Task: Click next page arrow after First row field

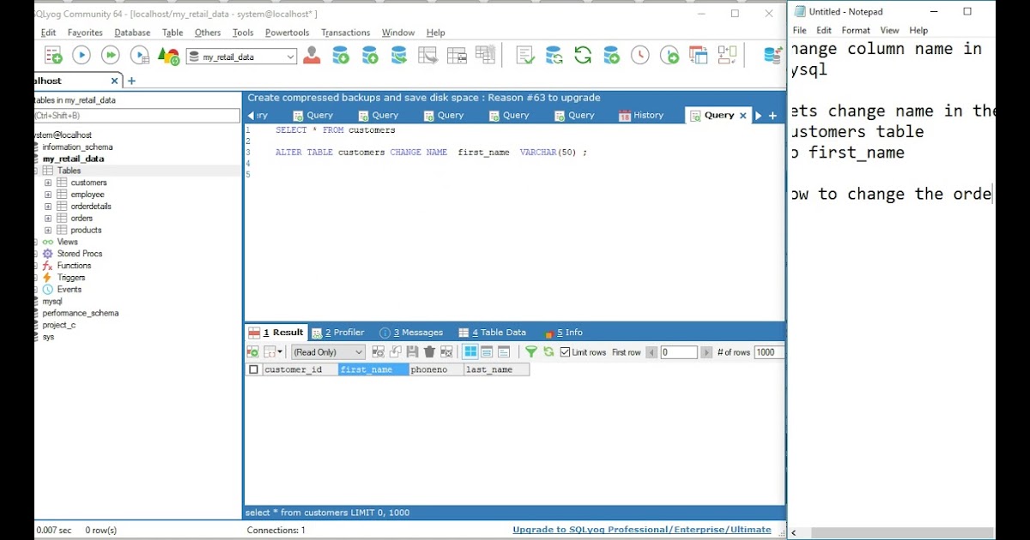Action: 706,352
